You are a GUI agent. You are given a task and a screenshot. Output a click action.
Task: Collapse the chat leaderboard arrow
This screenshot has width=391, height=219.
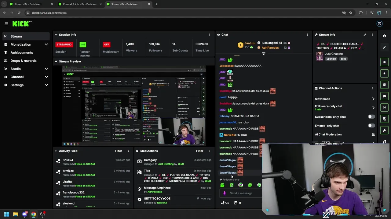[264, 53]
